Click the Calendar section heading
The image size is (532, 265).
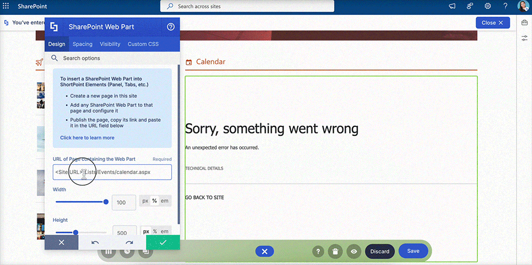coord(211,62)
